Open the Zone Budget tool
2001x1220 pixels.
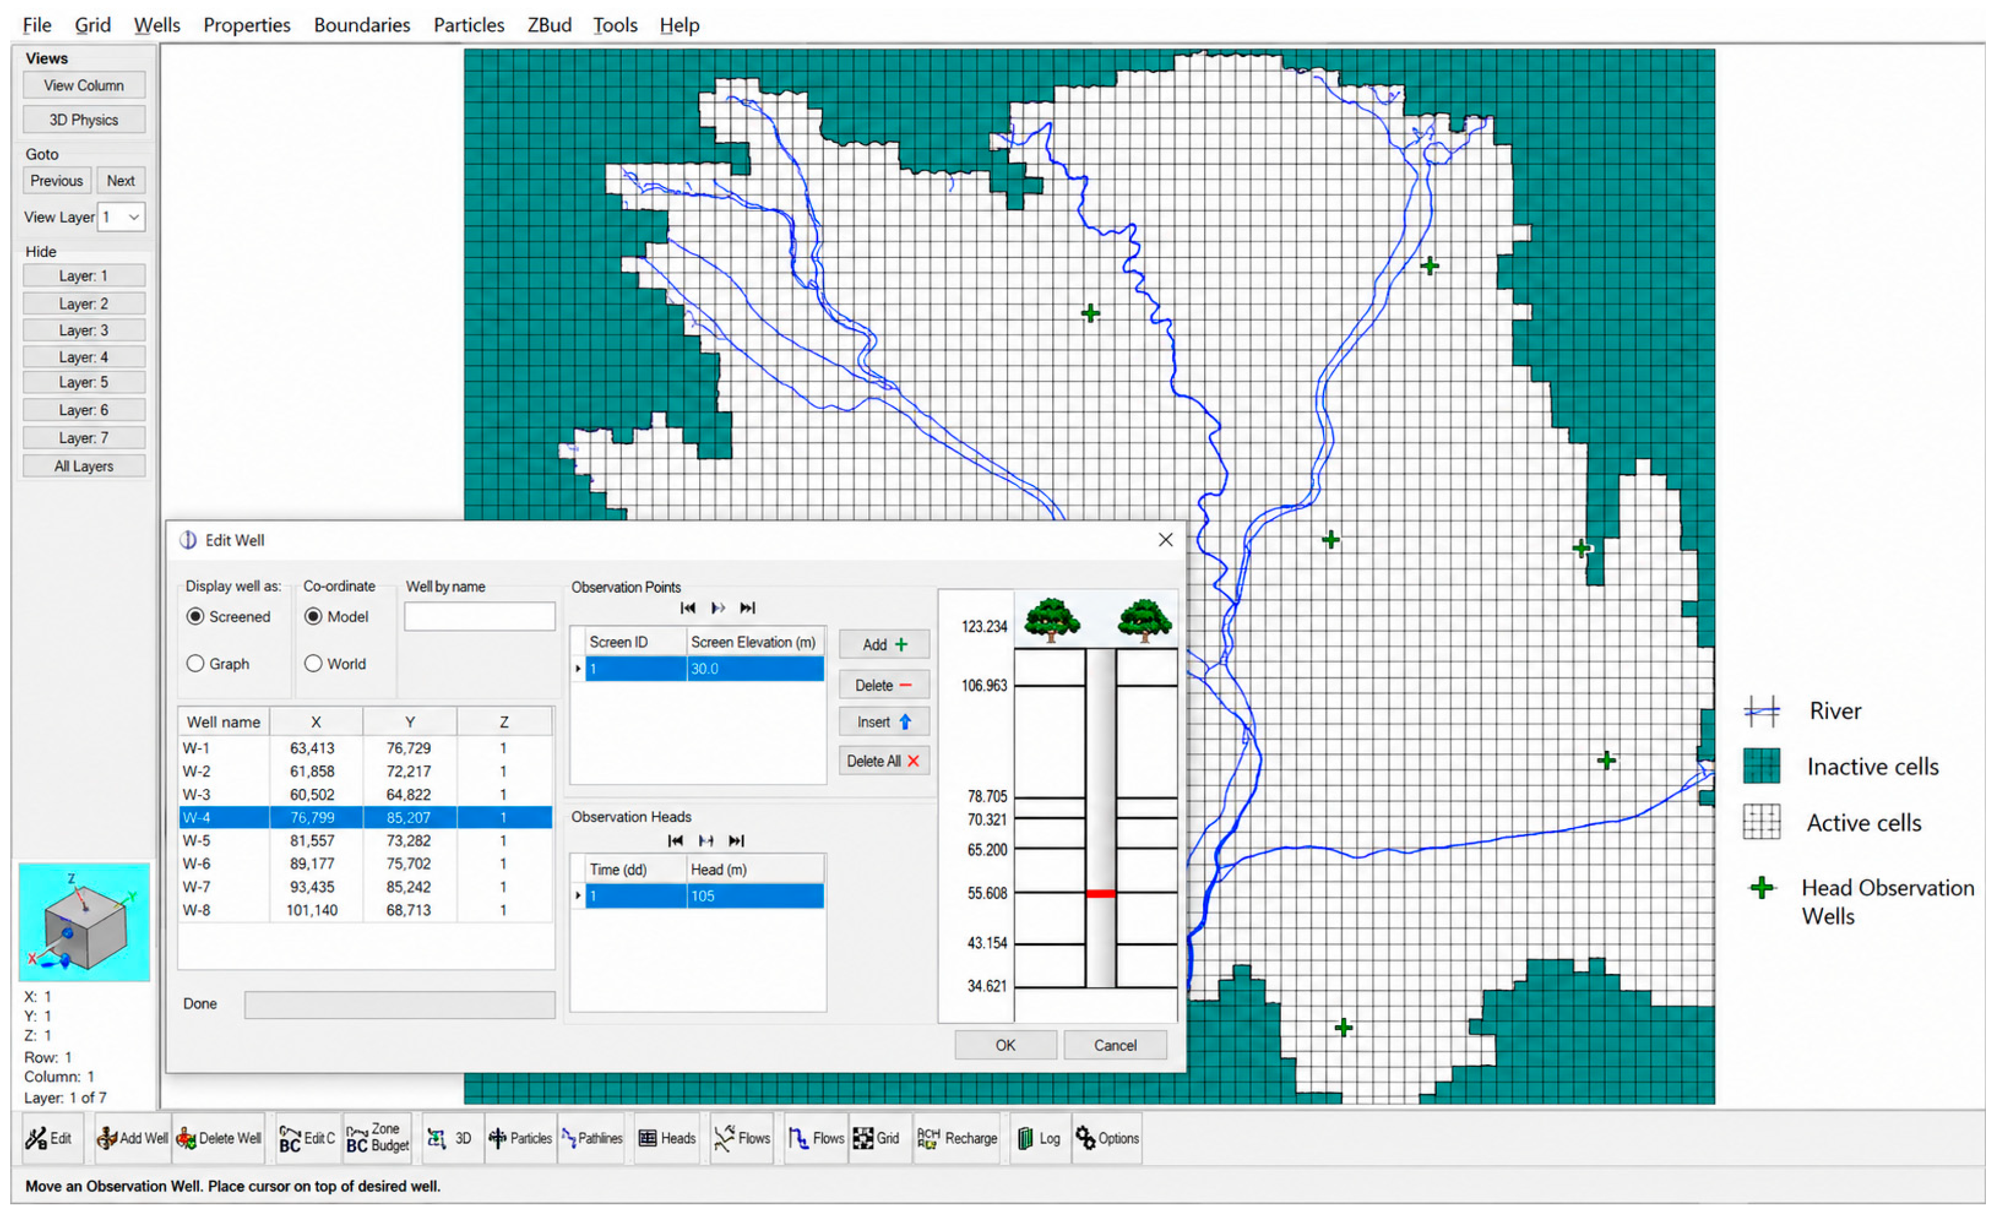[377, 1138]
